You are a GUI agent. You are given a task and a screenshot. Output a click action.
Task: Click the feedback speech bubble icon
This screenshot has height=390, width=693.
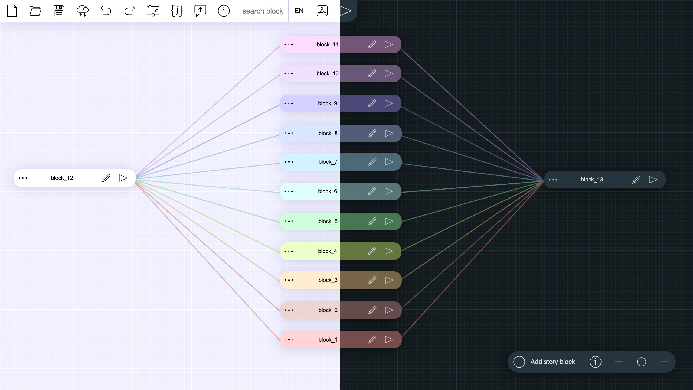click(200, 11)
